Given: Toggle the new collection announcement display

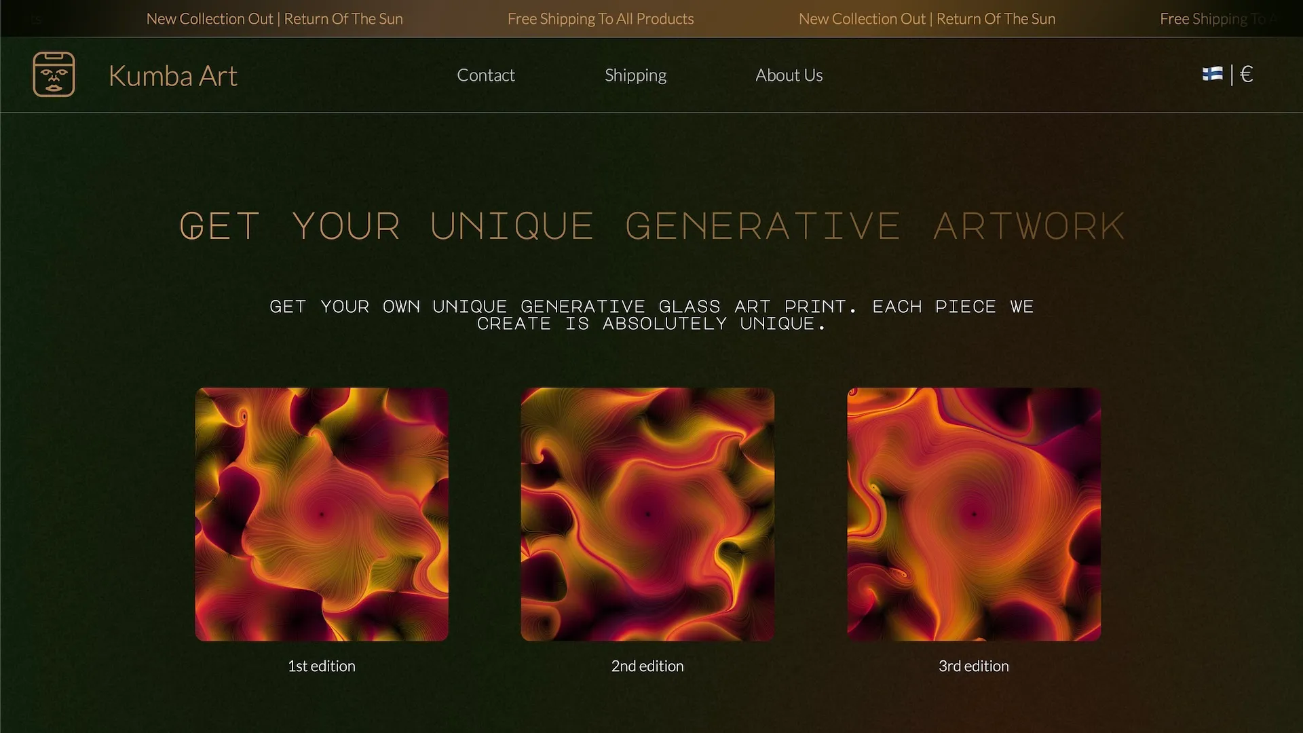Looking at the screenshot, I should point(274,18).
